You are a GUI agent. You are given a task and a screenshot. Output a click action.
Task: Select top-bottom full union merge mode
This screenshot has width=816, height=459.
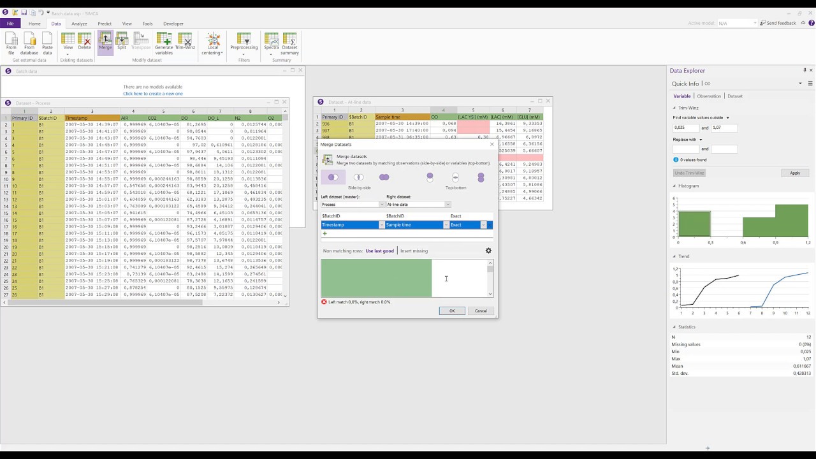481,177
